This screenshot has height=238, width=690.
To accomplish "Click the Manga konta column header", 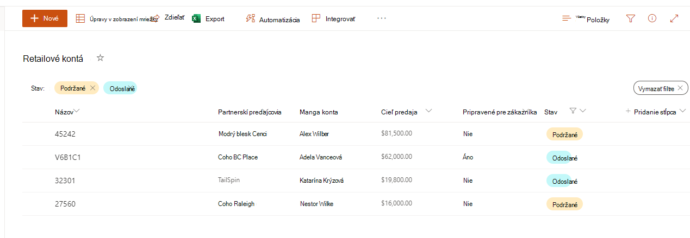I will tap(319, 112).
